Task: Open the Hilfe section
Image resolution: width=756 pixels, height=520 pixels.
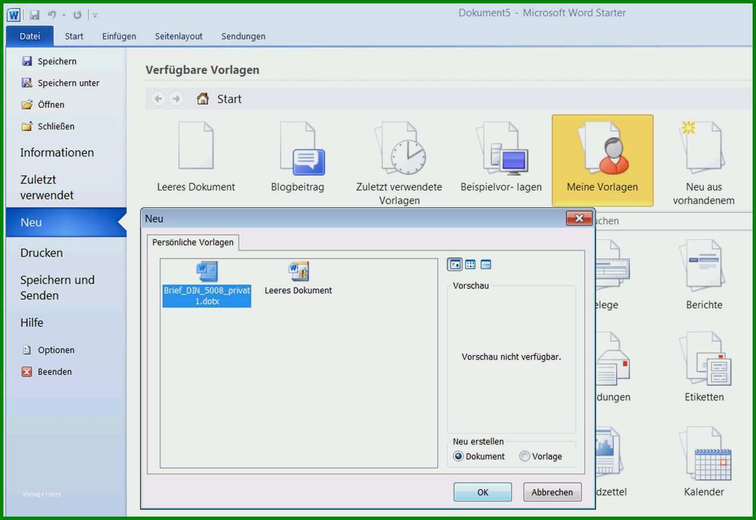Action: tap(32, 323)
